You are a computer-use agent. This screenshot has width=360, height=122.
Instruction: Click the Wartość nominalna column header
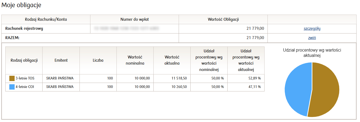[x=135, y=60]
